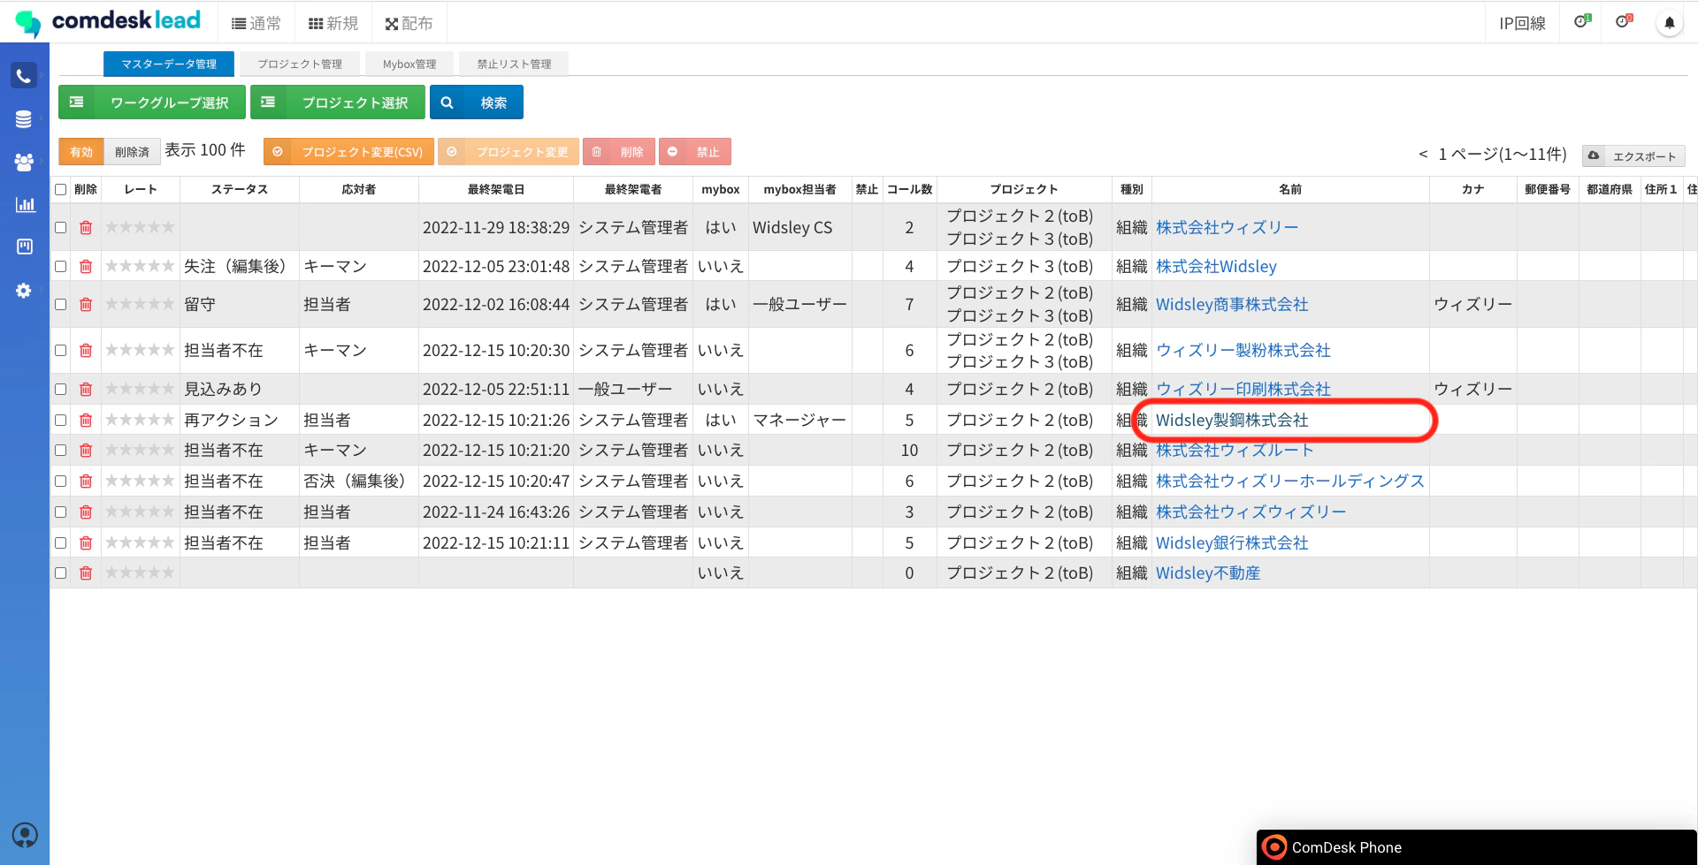The image size is (1698, 865).
Task: Open the プロジェクト選択 selector
Action: (x=338, y=102)
